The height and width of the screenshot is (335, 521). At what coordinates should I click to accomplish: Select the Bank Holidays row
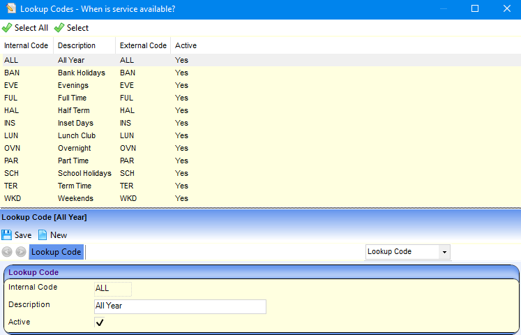click(x=81, y=73)
